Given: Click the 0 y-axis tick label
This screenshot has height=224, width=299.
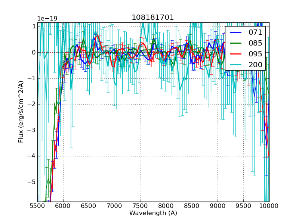Looking at the screenshot, I should 33,52.
